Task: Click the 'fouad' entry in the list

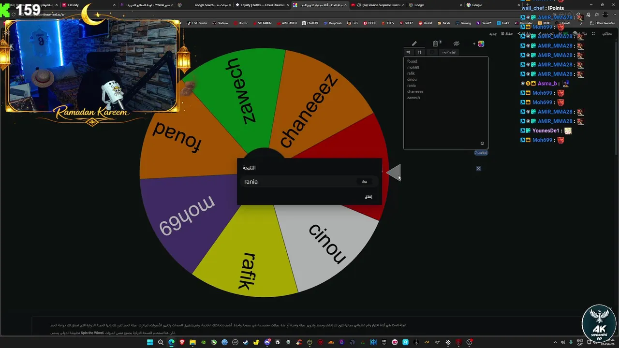Action: 412,61
